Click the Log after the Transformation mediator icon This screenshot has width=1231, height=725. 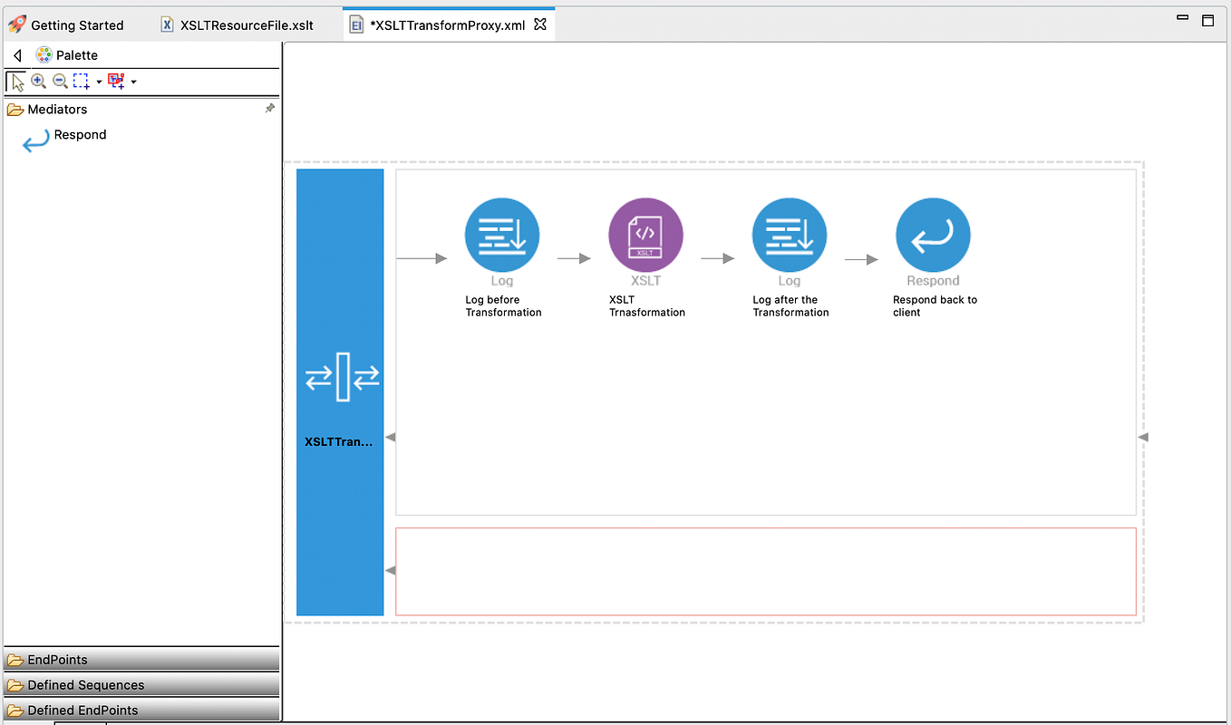[x=789, y=234]
